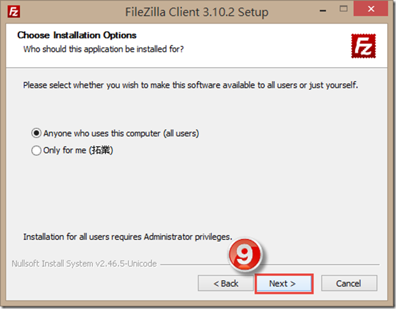Maximize the setup window
396x309 pixels.
344,9
